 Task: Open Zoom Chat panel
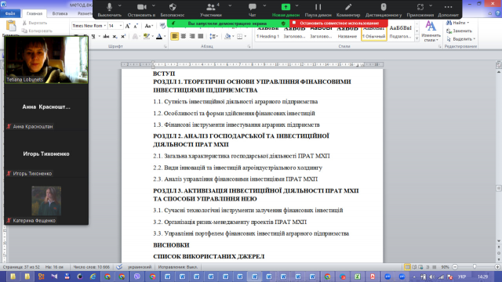253,9
